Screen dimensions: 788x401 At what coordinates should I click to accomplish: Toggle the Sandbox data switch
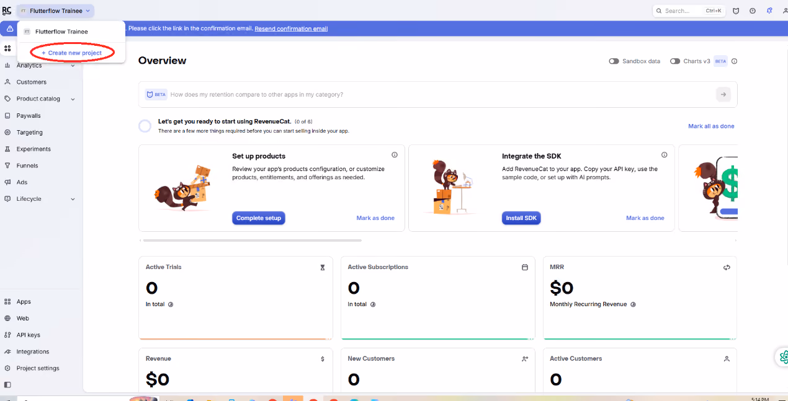pos(614,61)
